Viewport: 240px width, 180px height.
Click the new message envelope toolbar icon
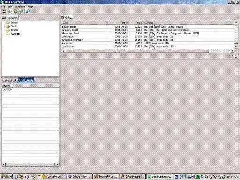[5, 11]
